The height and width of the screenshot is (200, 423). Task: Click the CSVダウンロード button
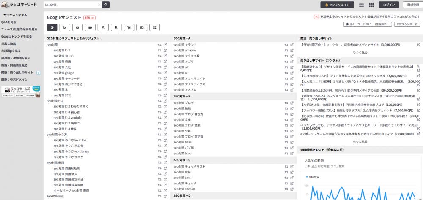(x=407, y=24)
